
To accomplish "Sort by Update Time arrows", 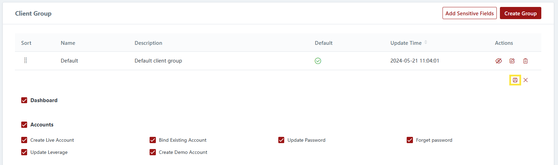I will (426, 42).
